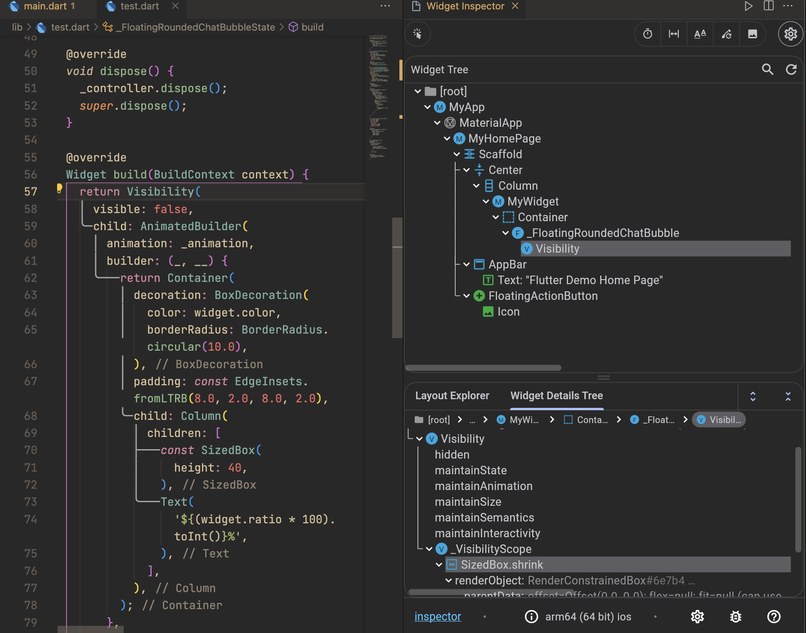Click the Scaffold widget icon

469,154
